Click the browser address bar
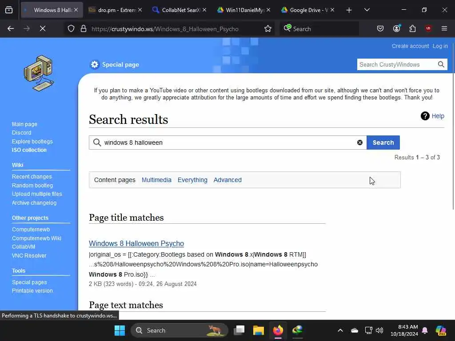The height and width of the screenshot is (341, 455). tap(168, 29)
